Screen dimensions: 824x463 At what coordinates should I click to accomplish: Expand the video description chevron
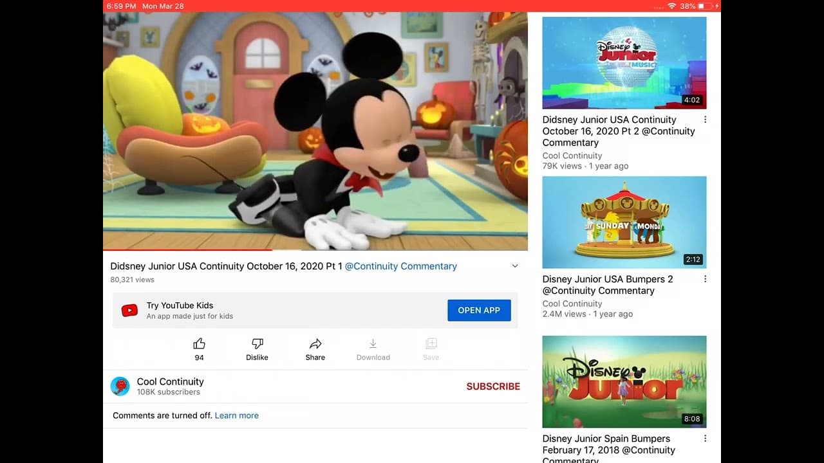(515, 266)
